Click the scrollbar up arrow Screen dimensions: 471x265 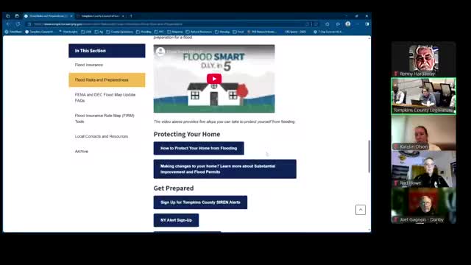369,38
